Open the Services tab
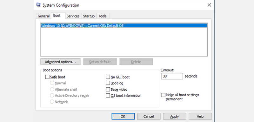 pos(73,16)
